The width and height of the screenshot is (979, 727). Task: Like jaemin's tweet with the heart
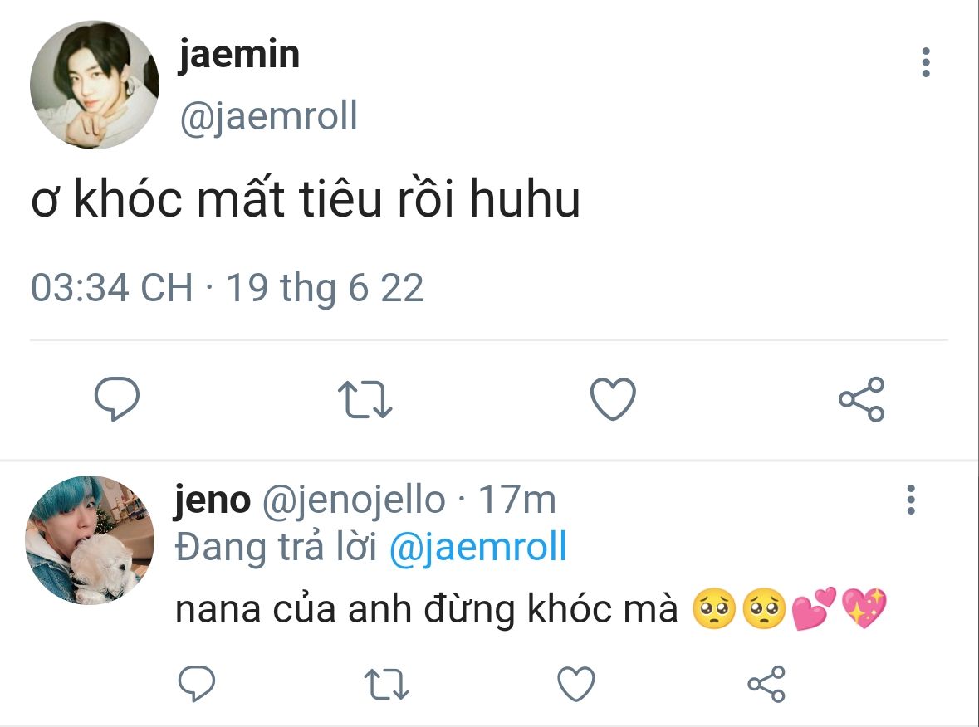[x=613, y=400]
